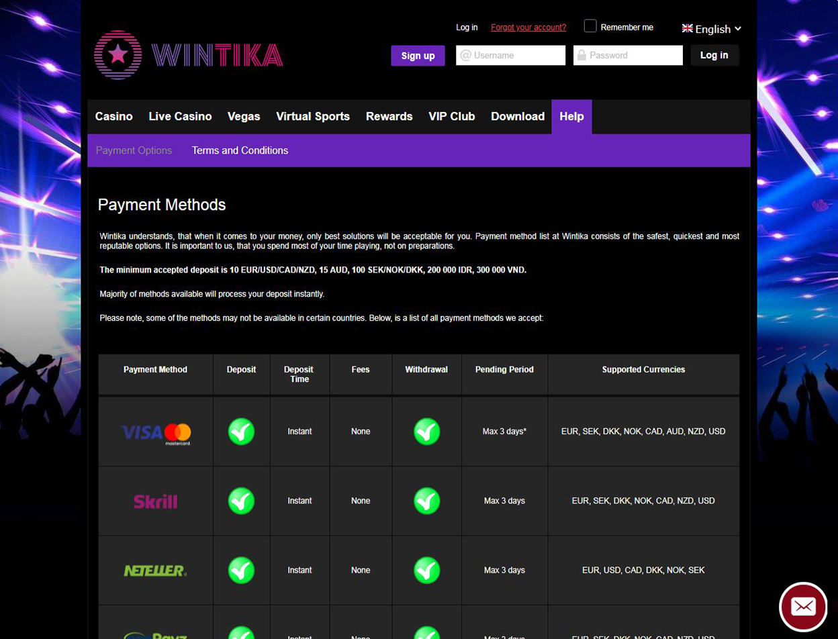Click the Pending Period column header
Viewport: 838px width, 639px height.
[x=504, y=370]
